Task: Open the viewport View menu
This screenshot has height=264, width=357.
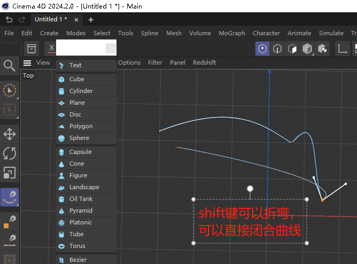Action: coord(43,63)
